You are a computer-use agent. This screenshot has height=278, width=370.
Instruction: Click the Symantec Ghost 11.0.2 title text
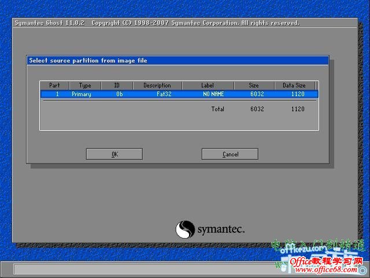50,23
